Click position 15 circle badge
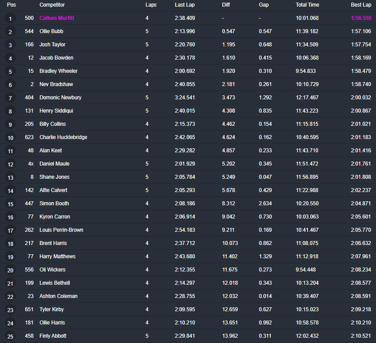This screenshot has width=376, height=343. coord(11,204)
